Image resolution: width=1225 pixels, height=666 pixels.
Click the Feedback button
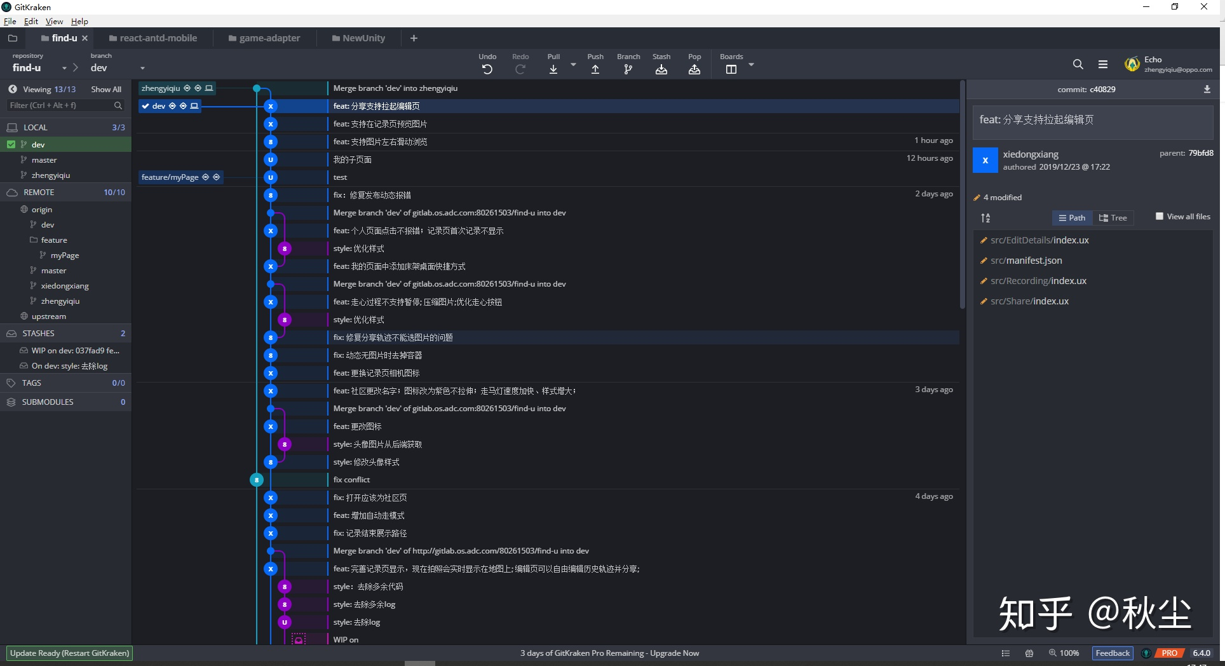1111,653
